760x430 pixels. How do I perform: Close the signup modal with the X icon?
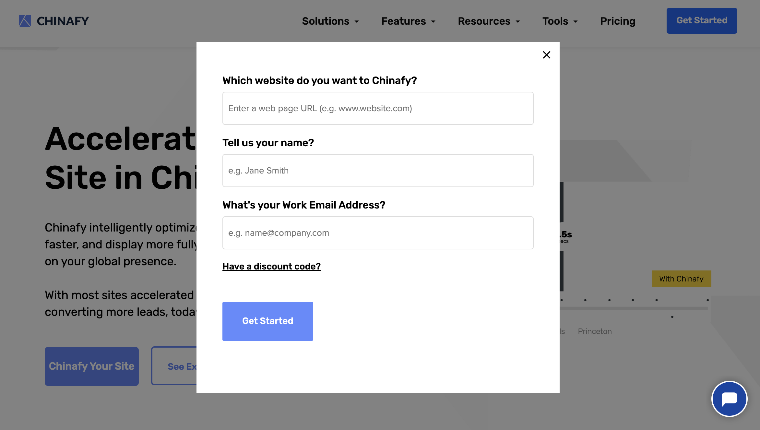tap(546, 55)
